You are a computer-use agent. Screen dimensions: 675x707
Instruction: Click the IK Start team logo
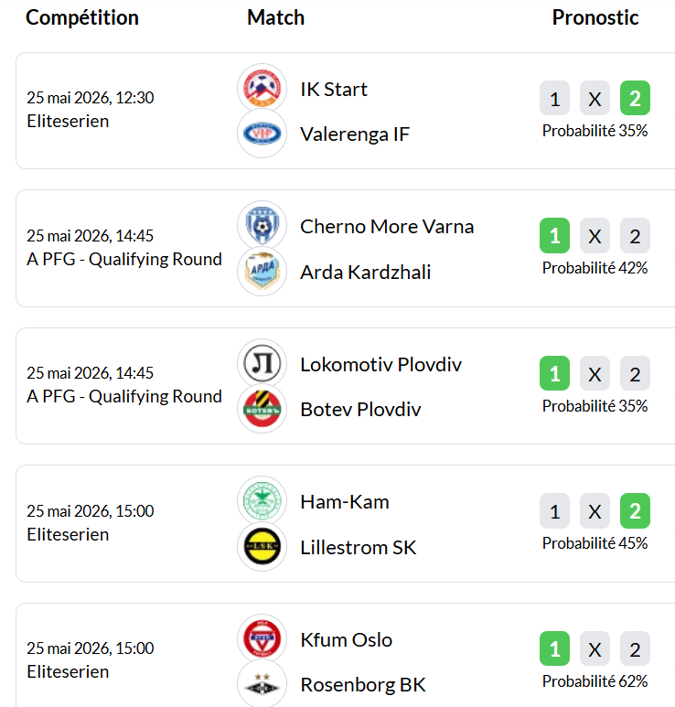pyautogui.click(x=262, y=88)
